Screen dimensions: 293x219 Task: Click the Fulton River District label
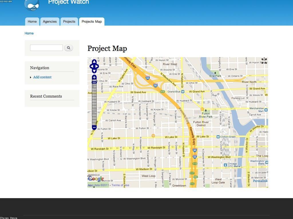[201, 124]
